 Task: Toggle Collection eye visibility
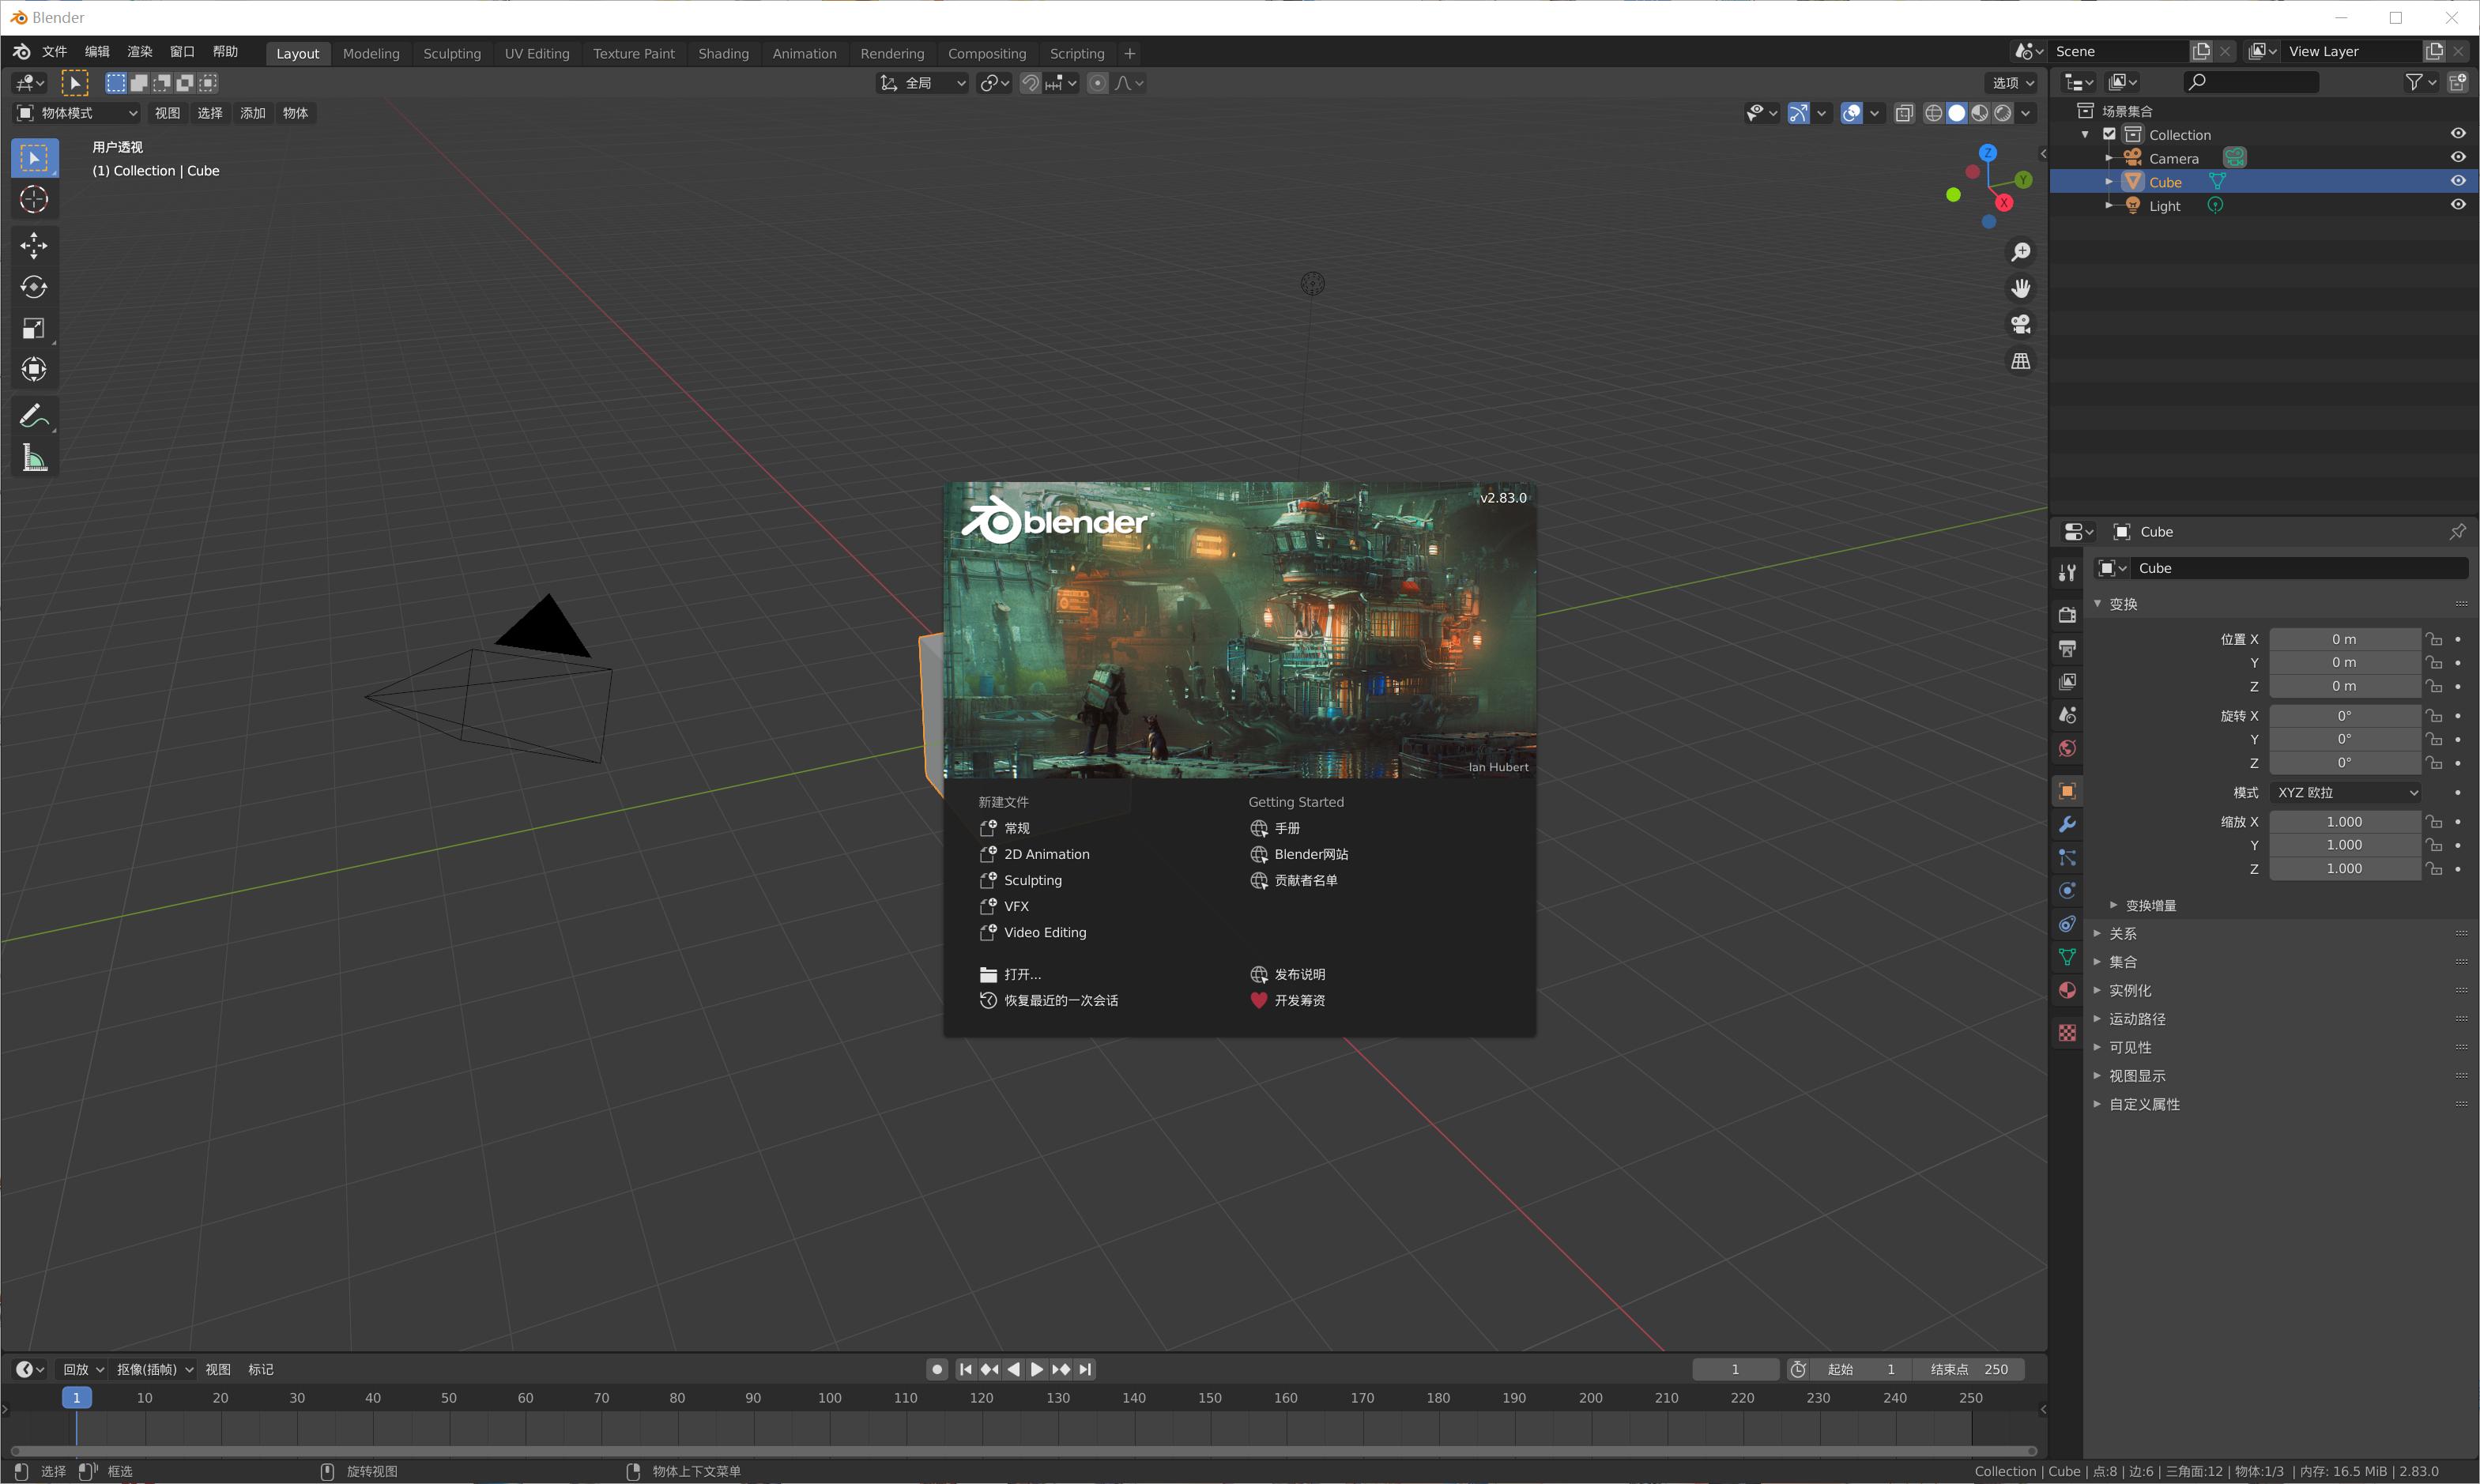[x=2458, y=133]
